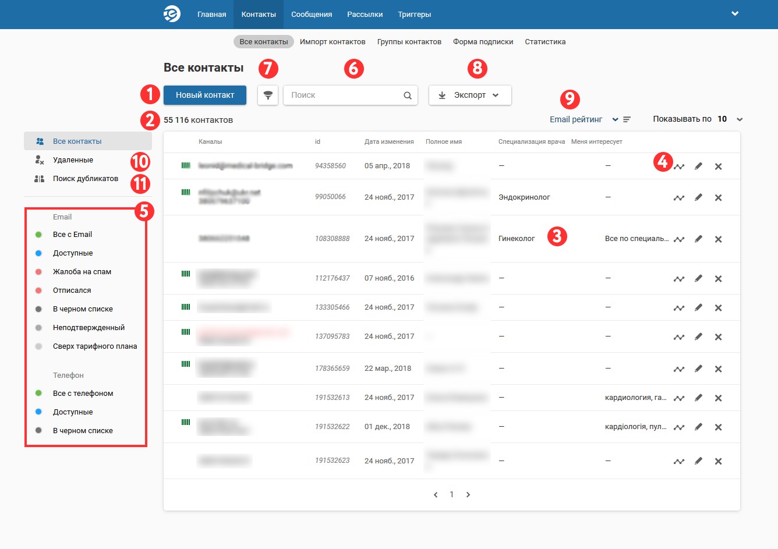This screenshot has width=778, height=549.
Task: Open the Рассылки menu
Action: point(365,15)
